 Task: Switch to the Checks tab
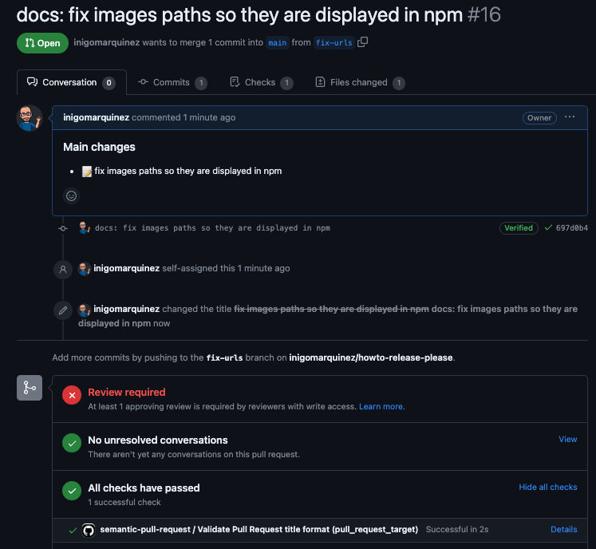(262, 82)
